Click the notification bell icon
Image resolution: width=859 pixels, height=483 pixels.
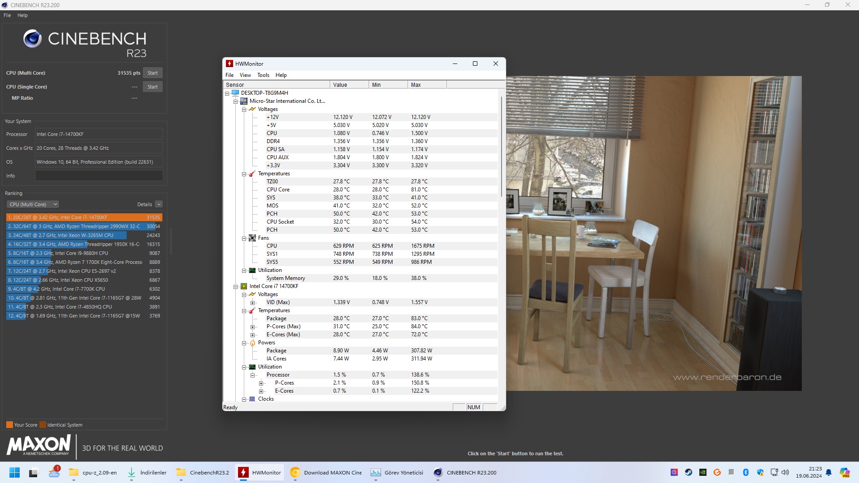click(829, 472)
